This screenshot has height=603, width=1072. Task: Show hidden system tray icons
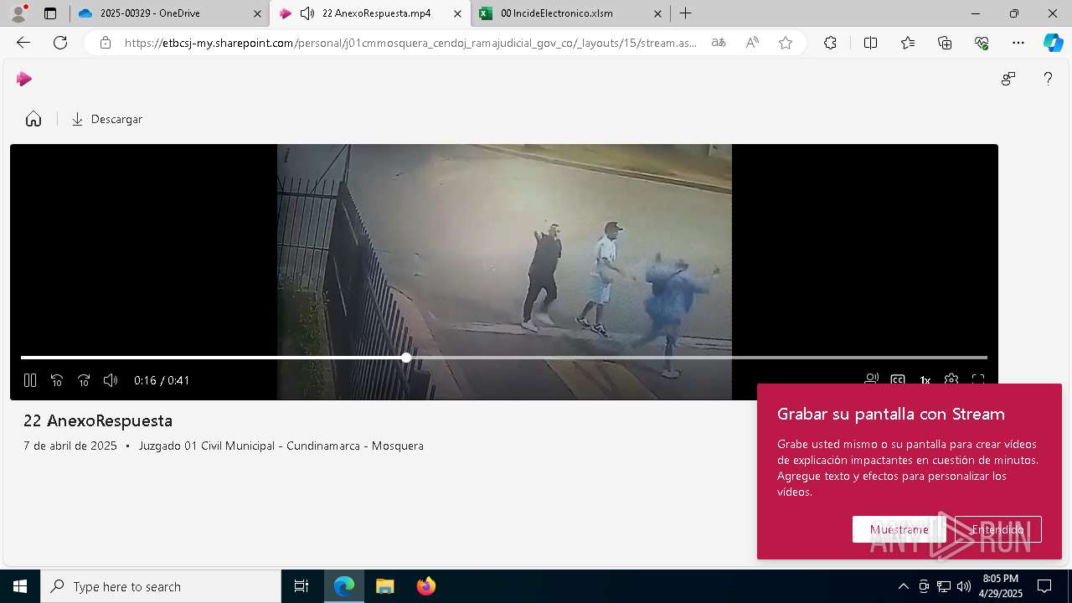pos(903,586)
